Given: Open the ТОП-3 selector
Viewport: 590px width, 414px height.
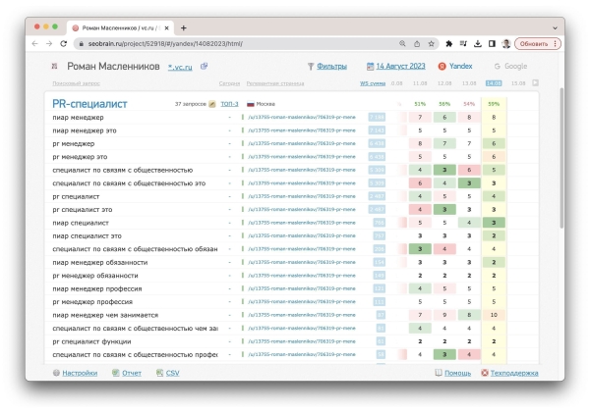Looking at the screenshot, I should (x=229, y=103).
